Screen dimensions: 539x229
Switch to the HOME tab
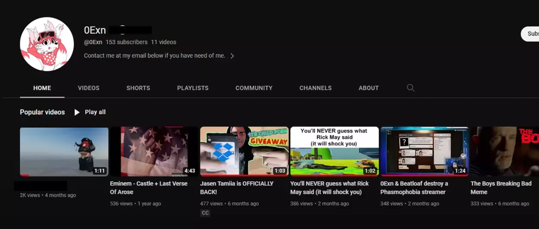[42, 88]
